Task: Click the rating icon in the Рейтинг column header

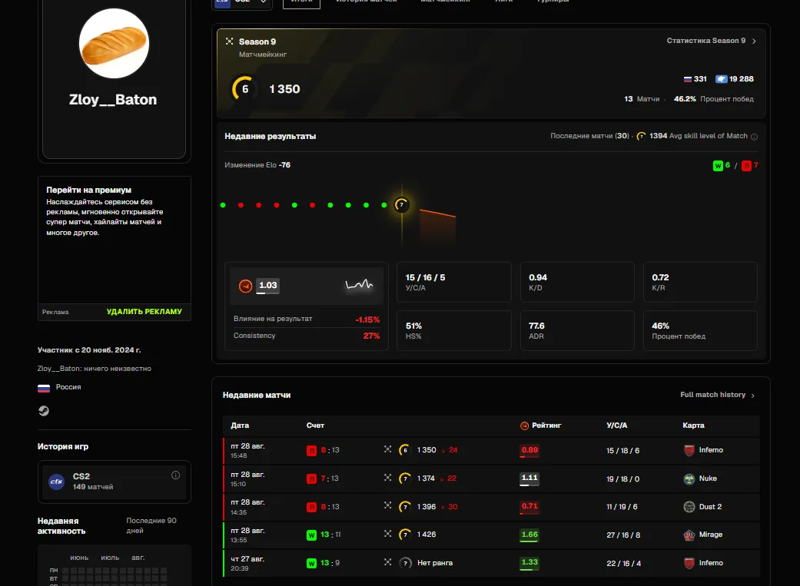Action: click(524, 425)
